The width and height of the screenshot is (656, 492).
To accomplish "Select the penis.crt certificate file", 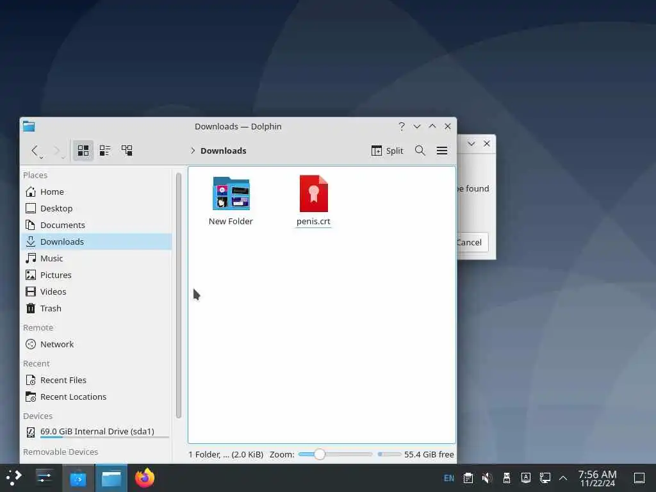I will click(313, 193).
